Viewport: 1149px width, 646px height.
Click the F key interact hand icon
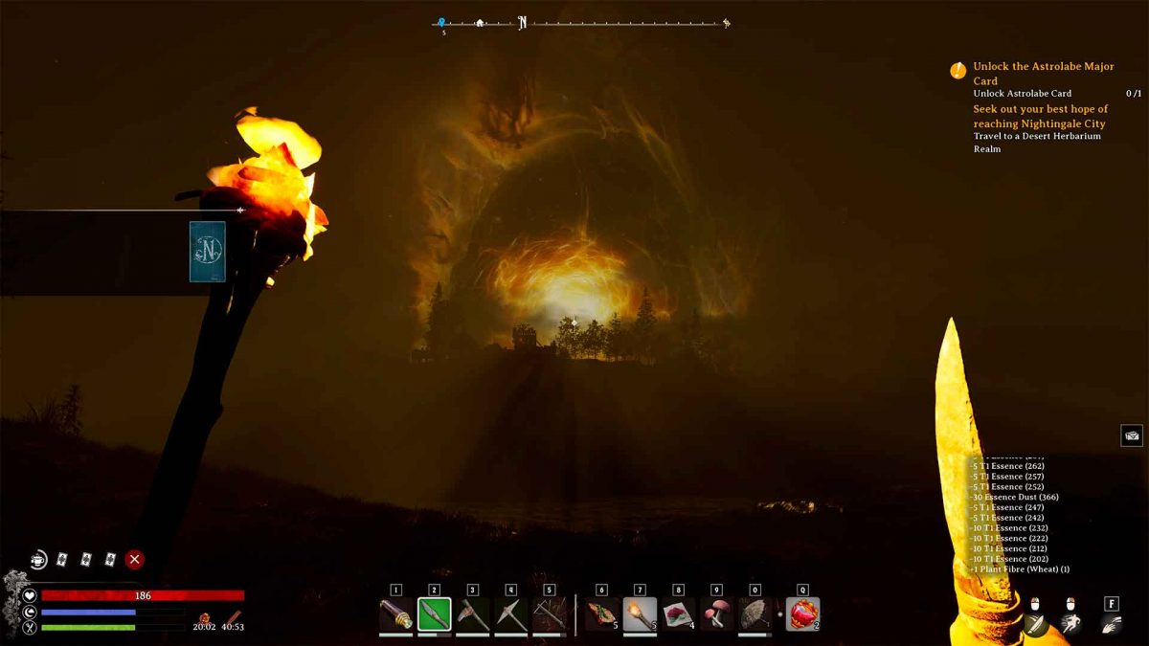pos(1111,624)
